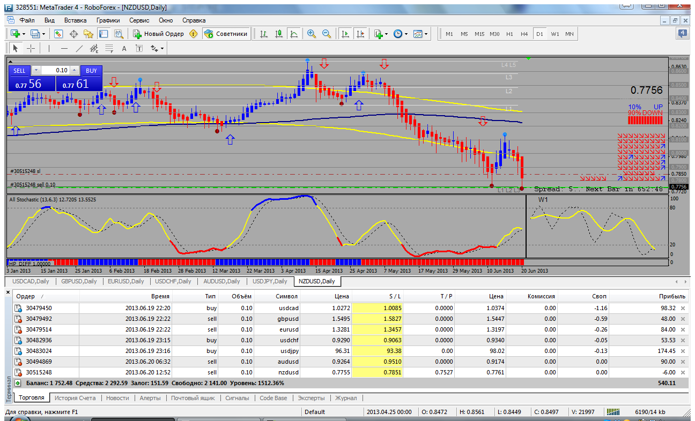Click the blue BUY button
The width and height of the screenshot is (695, 421).
(x=91, y=70)
